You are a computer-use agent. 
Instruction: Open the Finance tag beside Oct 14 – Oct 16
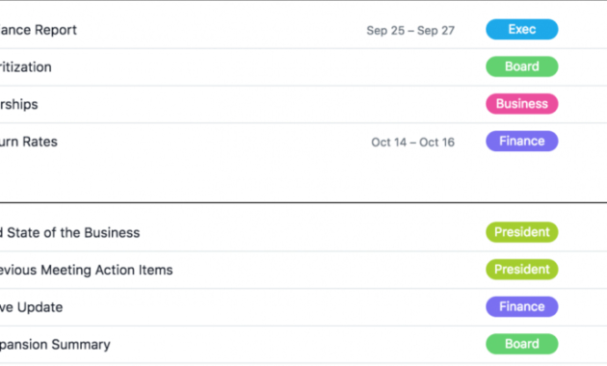522,141
